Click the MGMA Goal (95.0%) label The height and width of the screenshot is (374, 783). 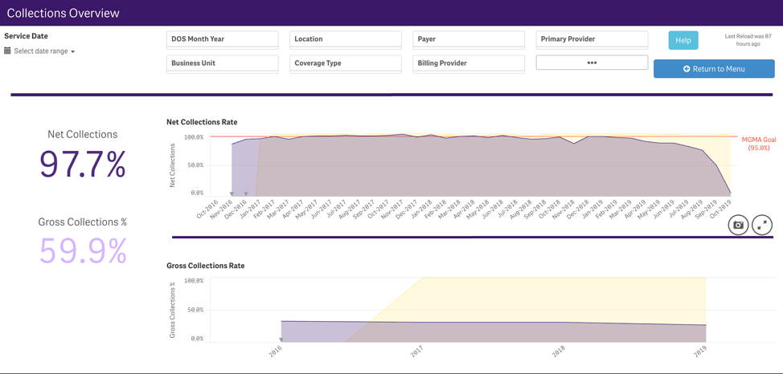coord(759,144)
